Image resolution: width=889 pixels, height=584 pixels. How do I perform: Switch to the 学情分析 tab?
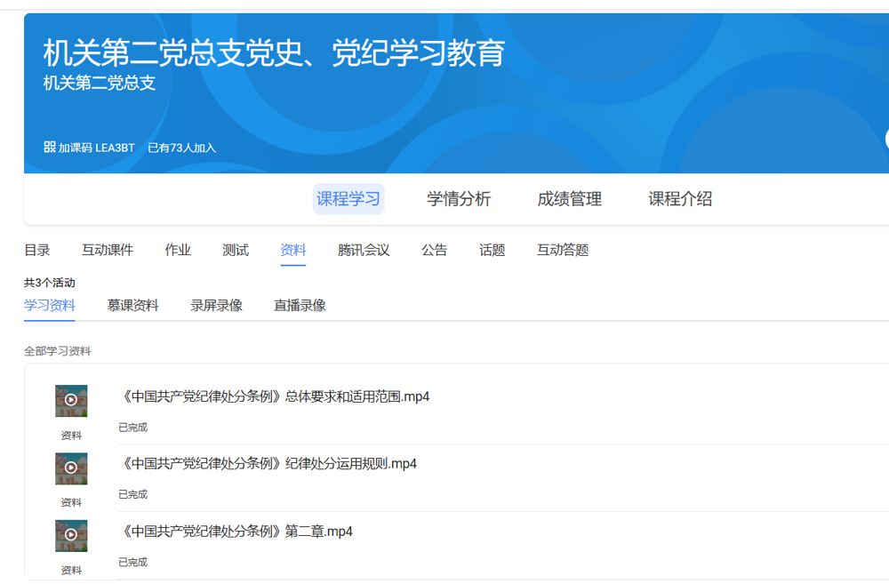click(459, 199)
